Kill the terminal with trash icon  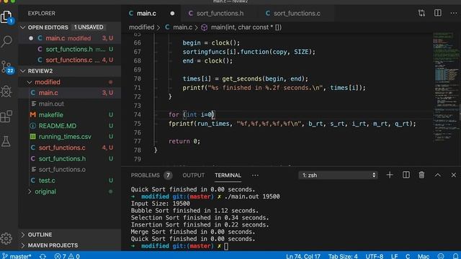tap(421, 175)
